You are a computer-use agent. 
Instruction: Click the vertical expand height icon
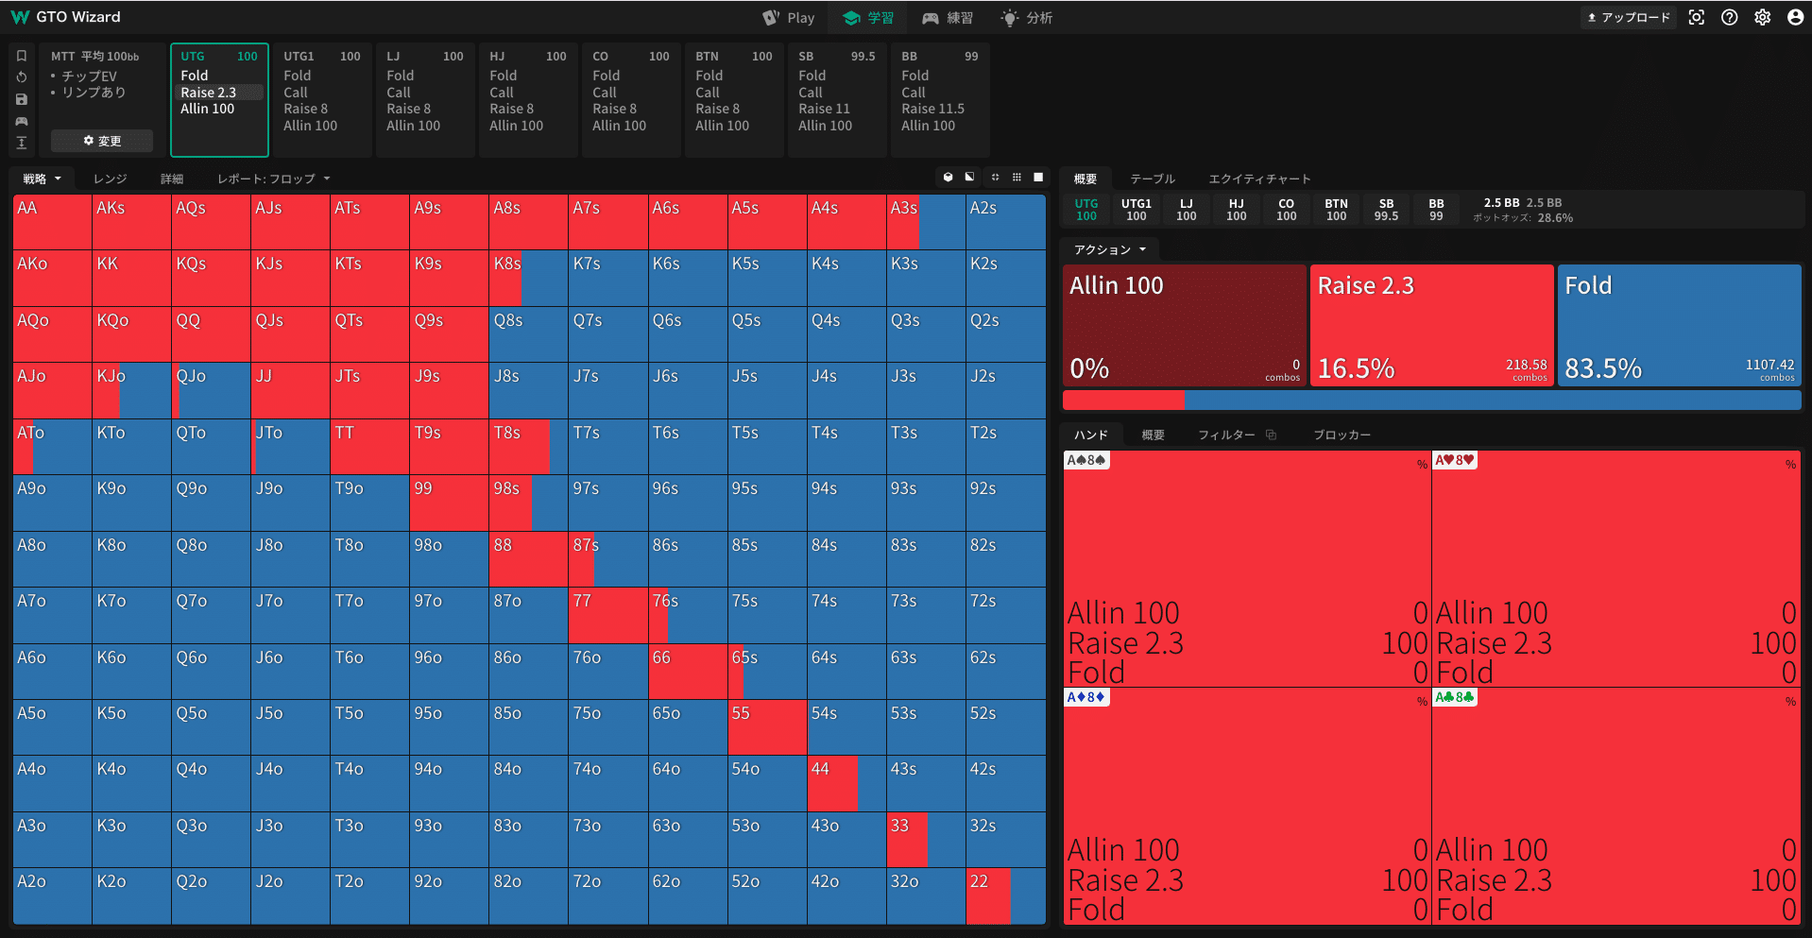coord(22,143)
